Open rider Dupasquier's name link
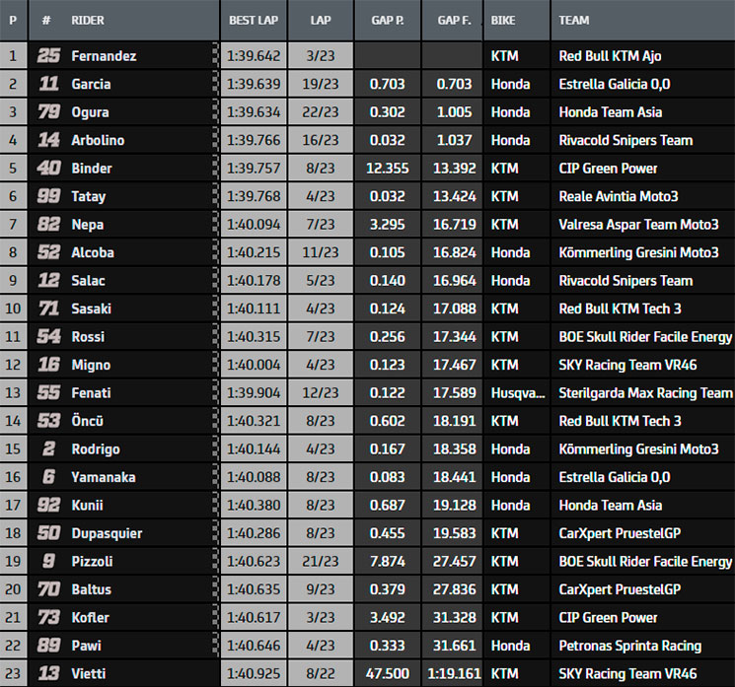Viewport: 735px width, 687px height. [x=107, y=533]
